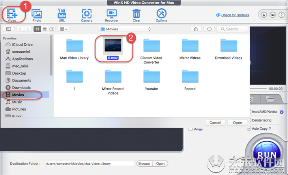288x175 pixels.
Task: Switch to column view
Action: (52, 29)
